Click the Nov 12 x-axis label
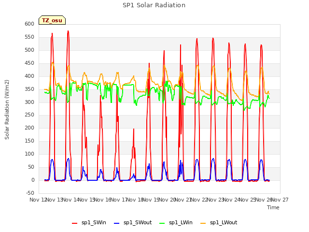 tap(38, 200)
